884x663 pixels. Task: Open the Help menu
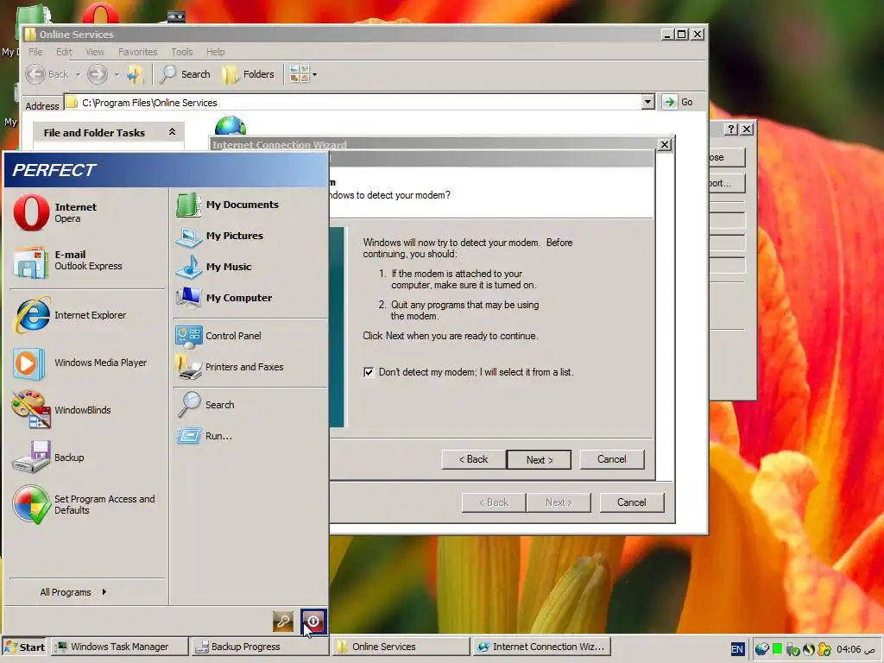(215, 52)
